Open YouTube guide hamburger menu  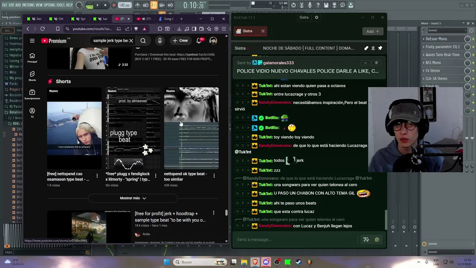click(x=32, y=41)
